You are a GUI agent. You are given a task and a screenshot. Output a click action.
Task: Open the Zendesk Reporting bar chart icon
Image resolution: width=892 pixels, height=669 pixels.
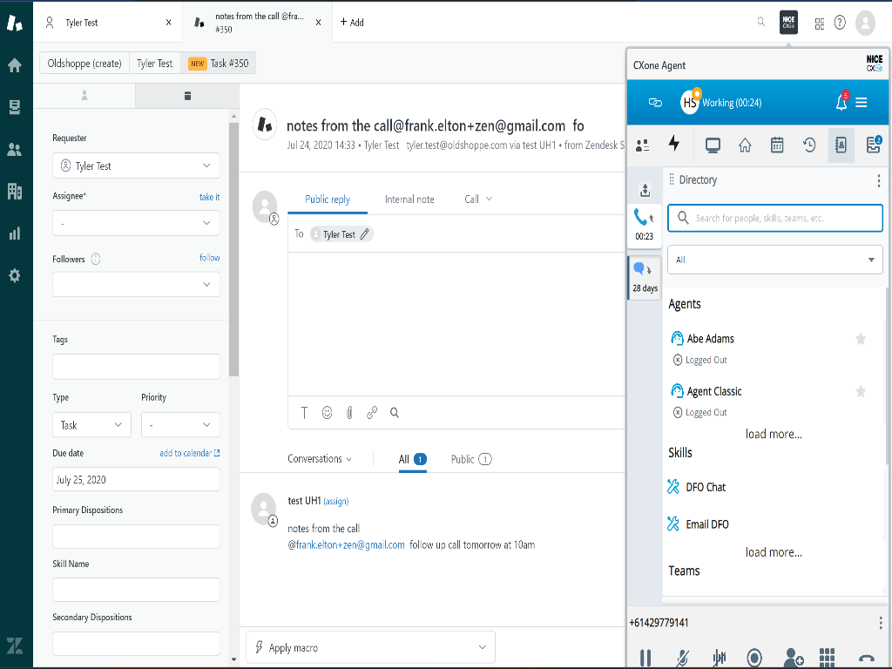pos(15,233)
